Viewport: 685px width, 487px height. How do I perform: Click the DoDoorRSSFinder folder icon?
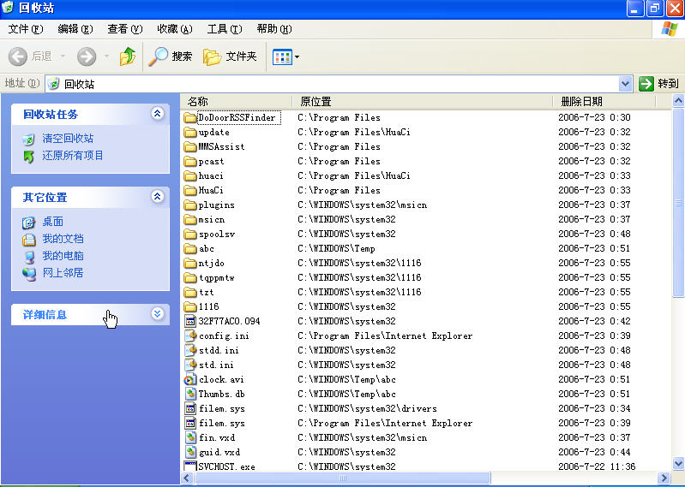191,117
